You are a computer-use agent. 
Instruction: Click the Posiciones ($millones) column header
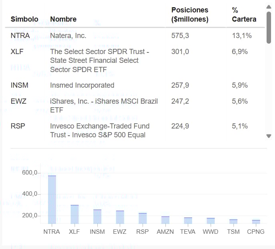coord(190,14)
